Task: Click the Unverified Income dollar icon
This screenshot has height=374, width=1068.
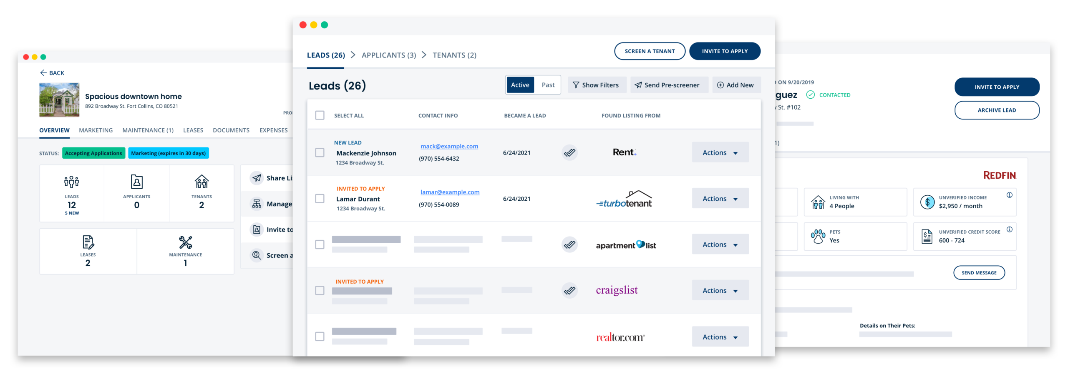Action: (927, 202)
